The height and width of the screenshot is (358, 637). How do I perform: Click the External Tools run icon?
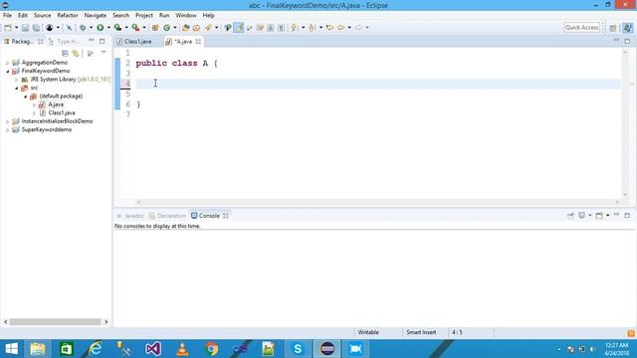click(x=135, y=28)
